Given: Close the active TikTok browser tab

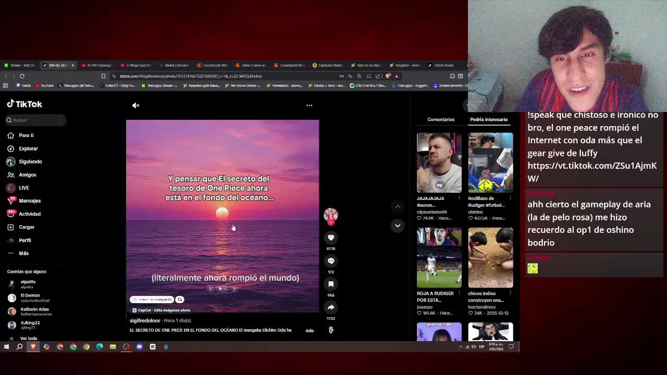Looking at the screenshot, I should pos(72,65).
